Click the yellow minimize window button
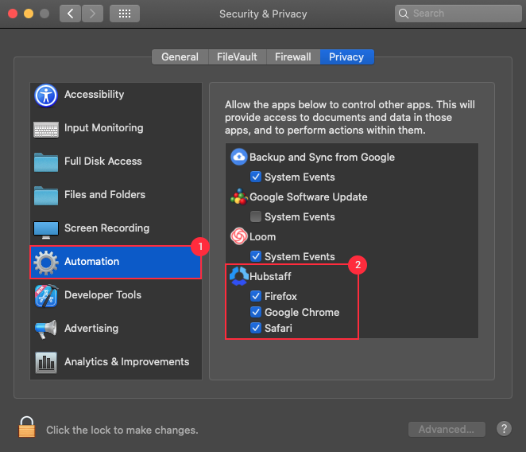The image size is (526, 452). [29, 14]
